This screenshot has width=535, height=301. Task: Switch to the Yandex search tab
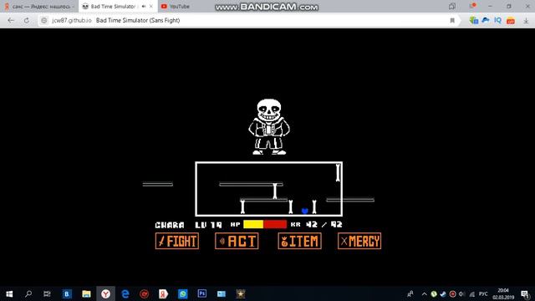point(39,7)
